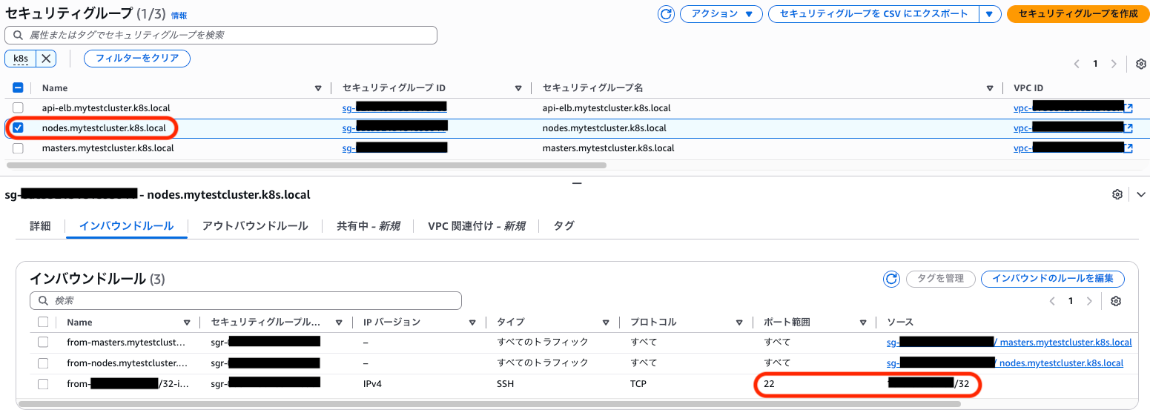Collapse the details panel with chevron
This screenshot has width=1150, height=410.
point(1140,194)
